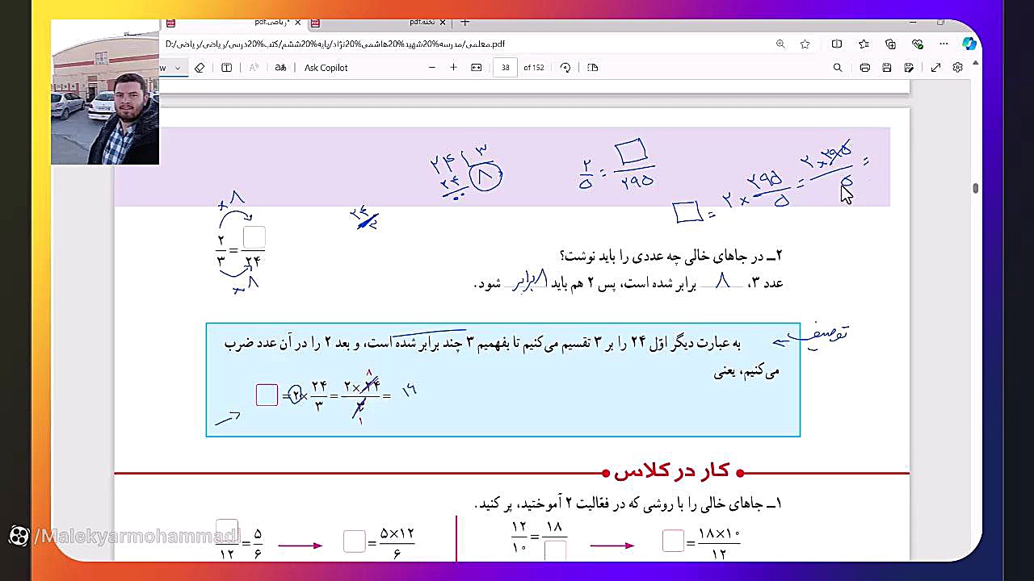Zoom in the PDF with plus button
Image resolution: width=1034 pixels, height=581 pixels.
coord(453,68)
